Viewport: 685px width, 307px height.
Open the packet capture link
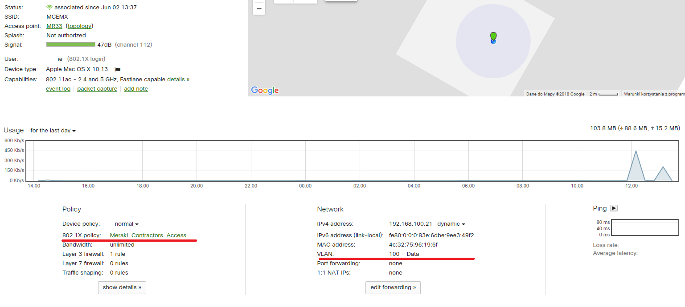click(x=97, y=89)
